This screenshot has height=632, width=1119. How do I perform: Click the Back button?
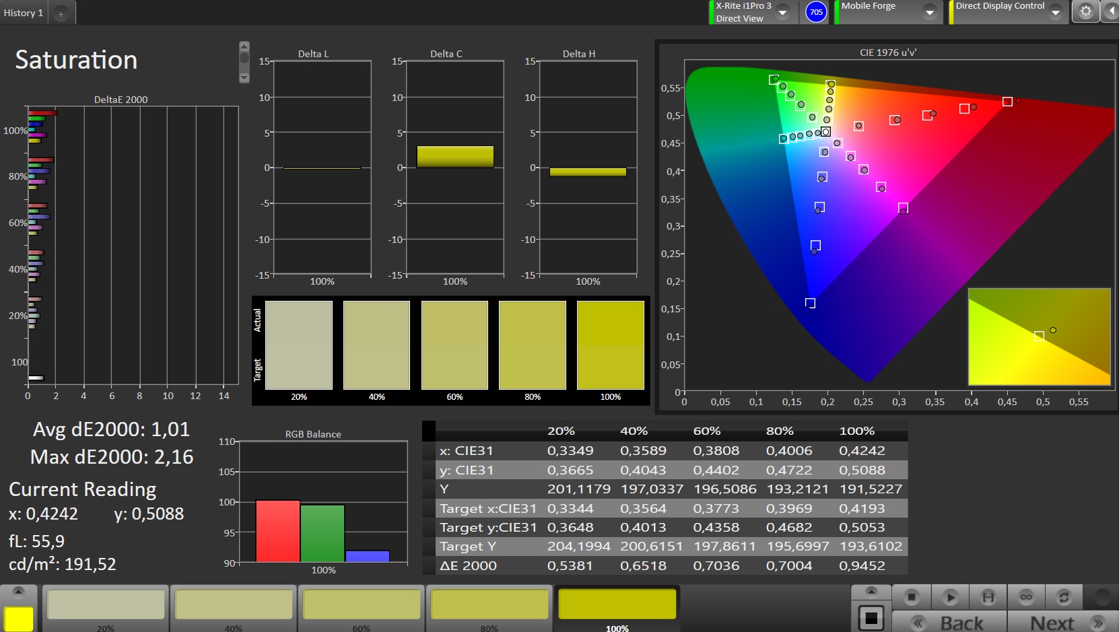(x=949, y=623)
